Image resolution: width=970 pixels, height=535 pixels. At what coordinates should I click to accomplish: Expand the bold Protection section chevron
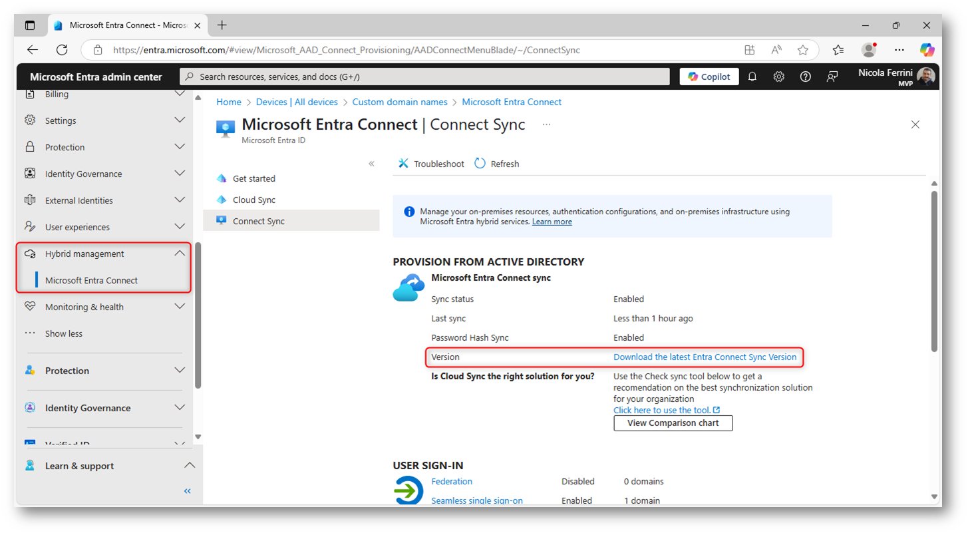pyautogui.click(x=180, y=370)
